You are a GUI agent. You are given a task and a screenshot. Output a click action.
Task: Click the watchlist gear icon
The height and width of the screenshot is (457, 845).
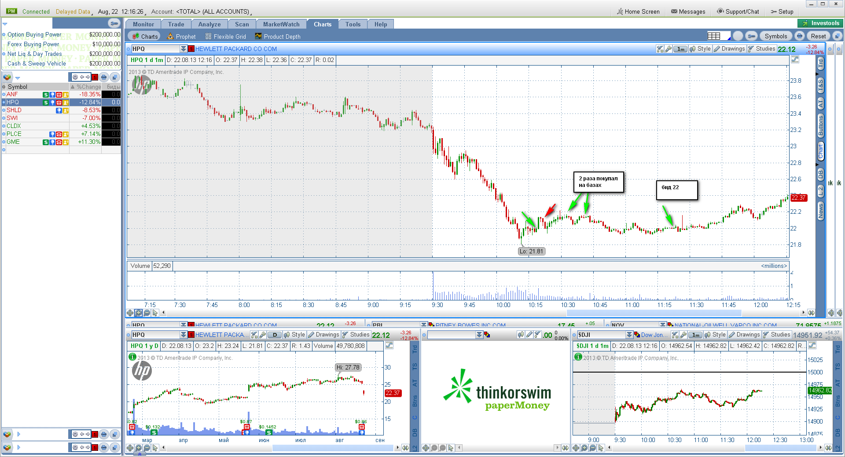click(x=75, y=77)
